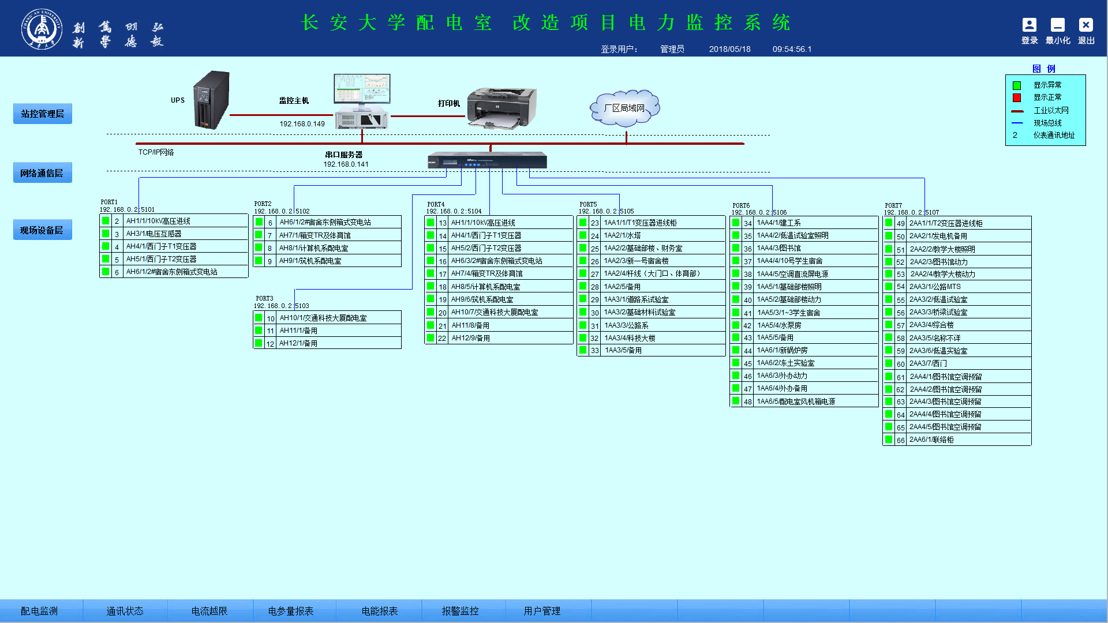Click status square for 1AA4/3图书馆

click(736, 248)
